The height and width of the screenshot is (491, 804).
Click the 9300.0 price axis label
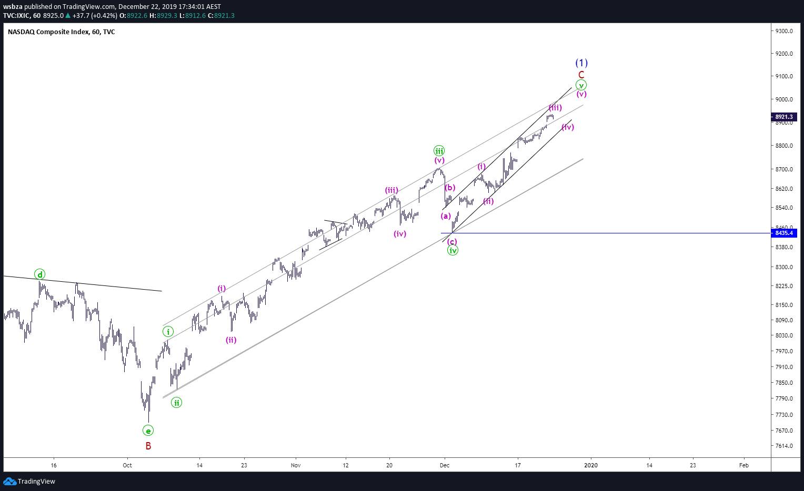[x=784, y=31]
